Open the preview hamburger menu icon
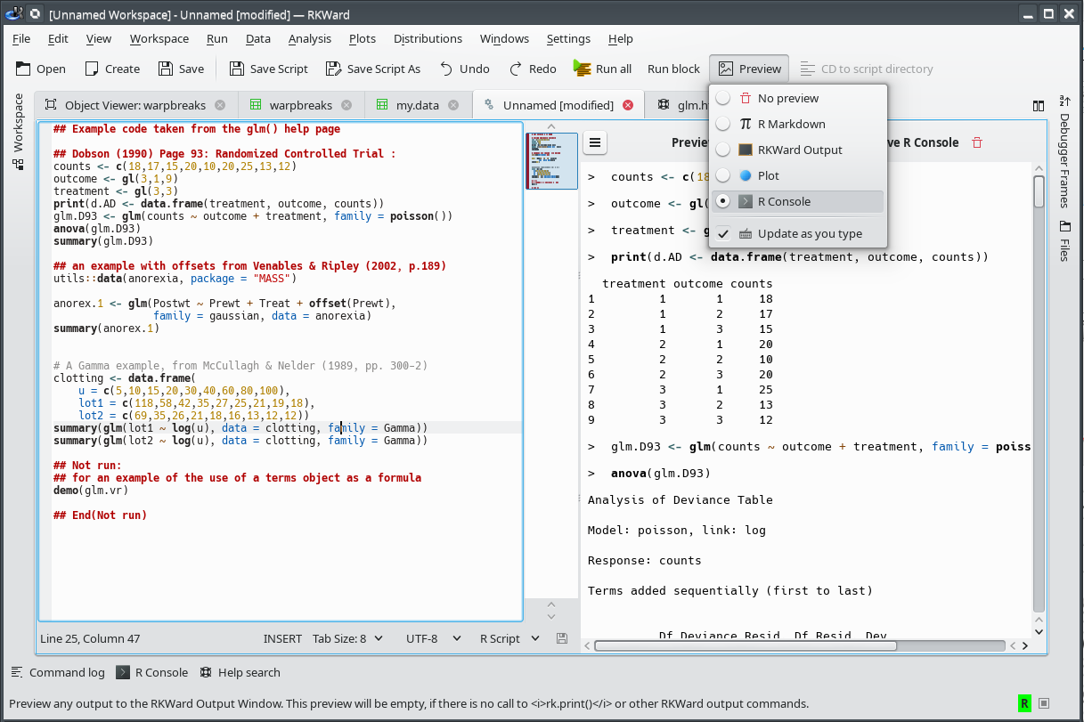This screenshot has width=1084, height=722. point(596,142)
